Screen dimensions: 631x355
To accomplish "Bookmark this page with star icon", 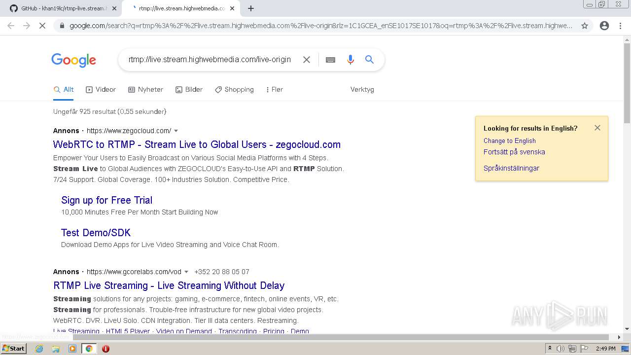I will tap(585, 26).
